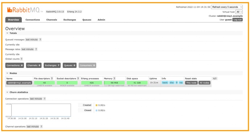Image resolution: width=251 pixels, height=133 pixels.
Task: Collapse the Churn statistics section
Action: 17,92
